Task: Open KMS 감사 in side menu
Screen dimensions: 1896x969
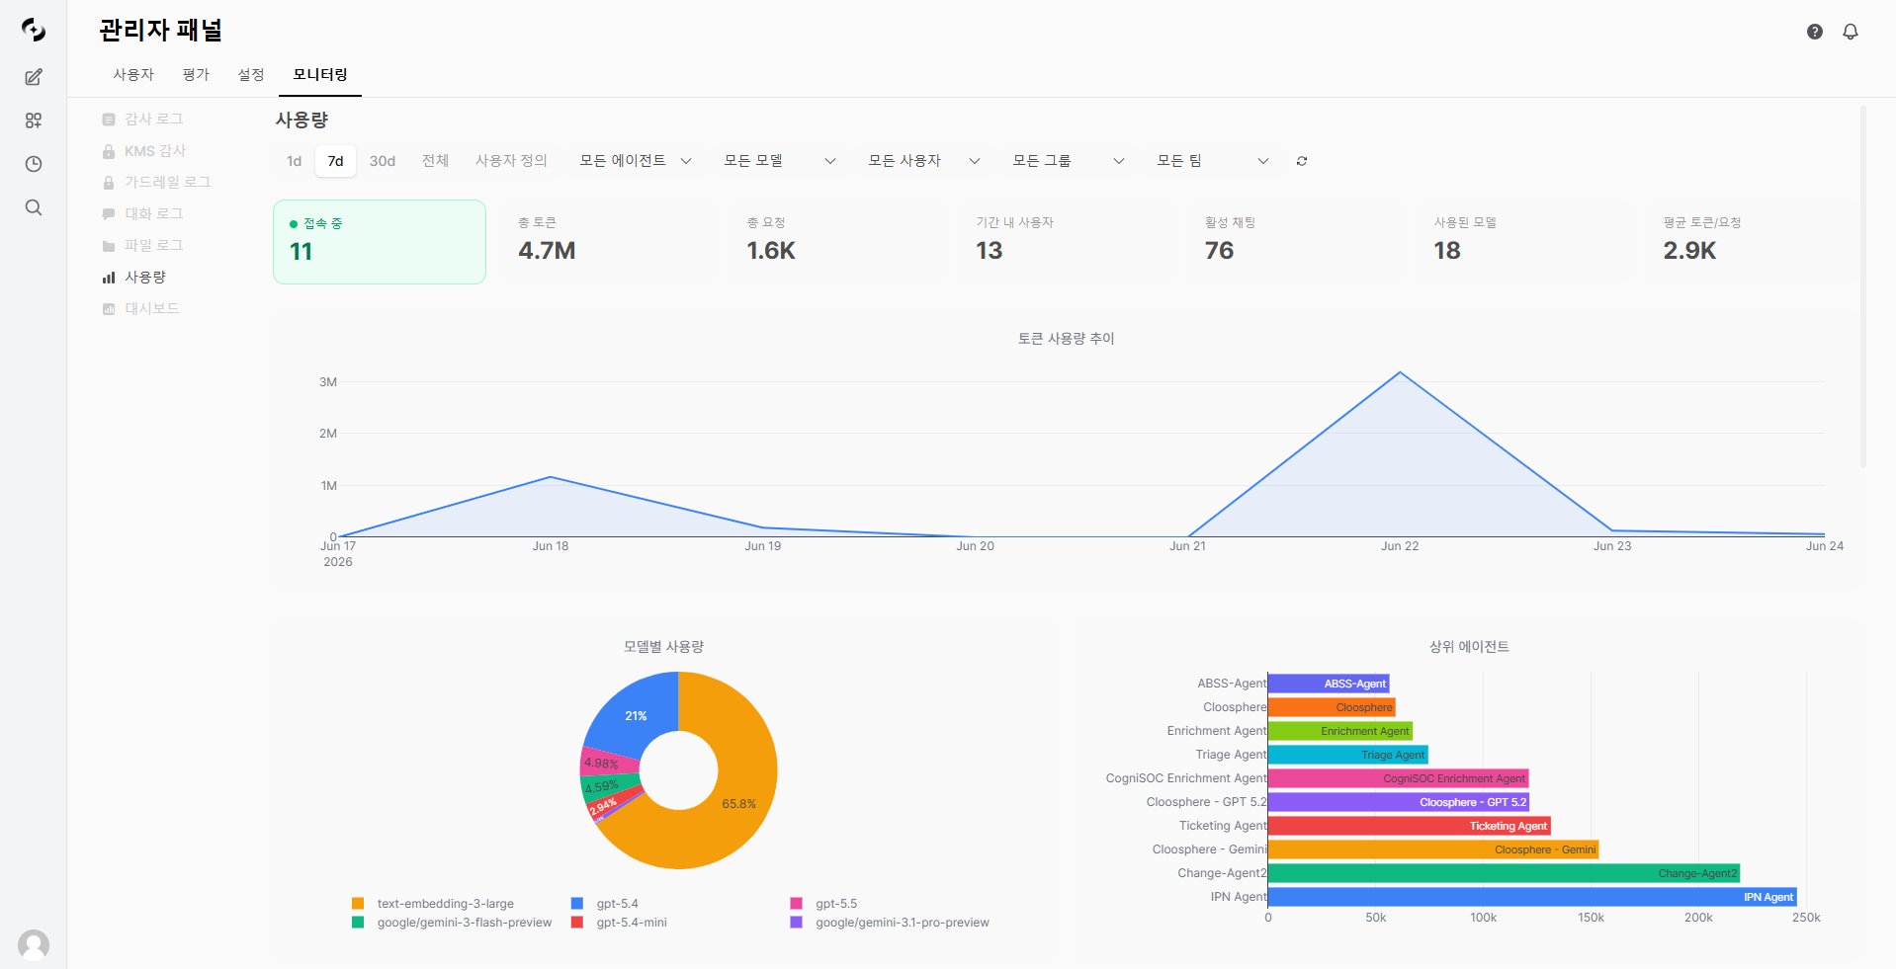Action: pos(154,150)
